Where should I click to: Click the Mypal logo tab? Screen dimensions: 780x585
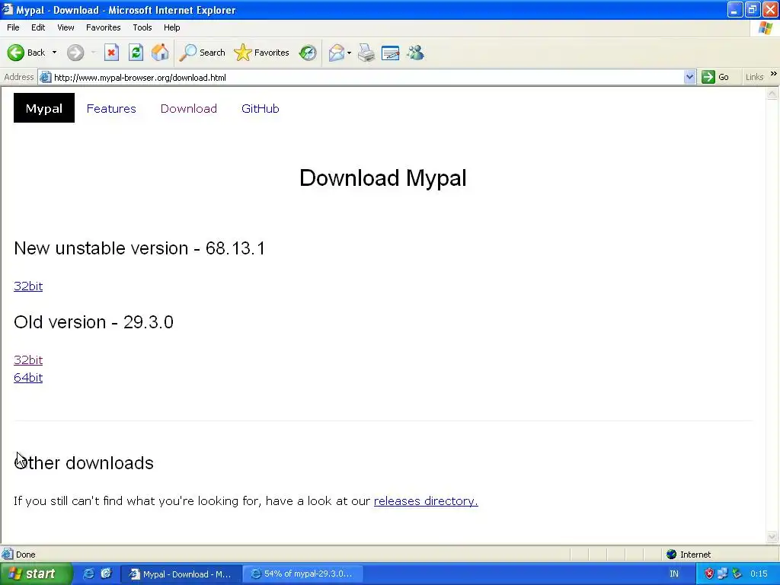(43, 108)
